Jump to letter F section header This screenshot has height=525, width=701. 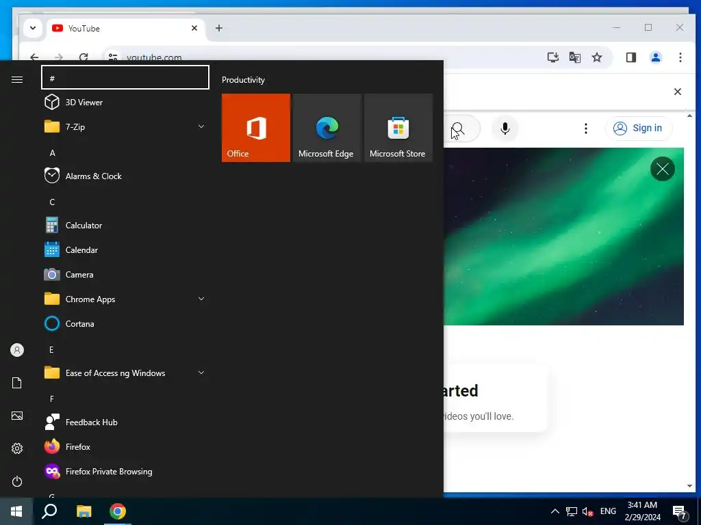(52, 399)
